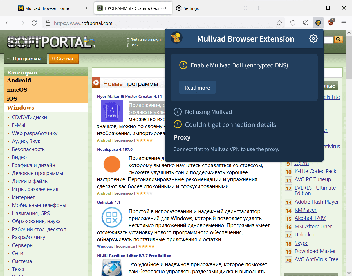Image resolution: width=352 pixels, height=276 pixels.
Task: Close the Mullvad Browser Home tab
Action: [87, 8]
